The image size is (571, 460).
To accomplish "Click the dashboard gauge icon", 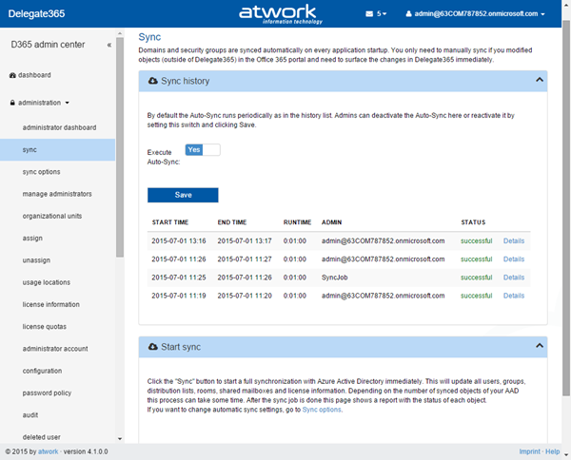I will tap(12, 75).
